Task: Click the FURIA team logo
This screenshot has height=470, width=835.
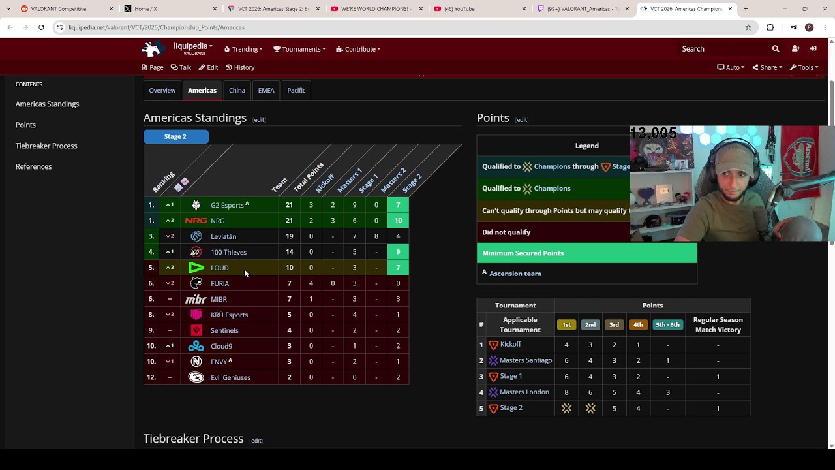Action: (196, 283)
